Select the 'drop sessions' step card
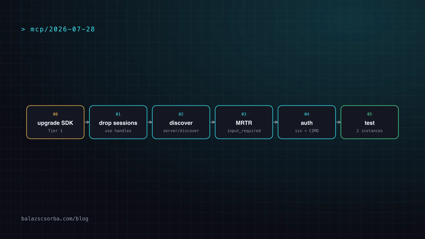The image size is (425, 239). click(118, 122)
